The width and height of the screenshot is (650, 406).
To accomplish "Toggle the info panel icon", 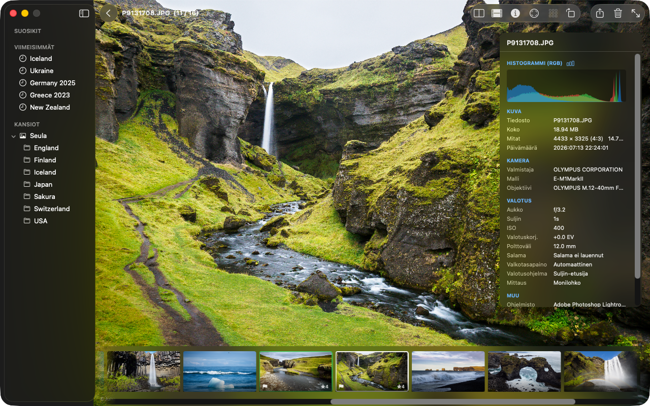I will pos(515,14).
